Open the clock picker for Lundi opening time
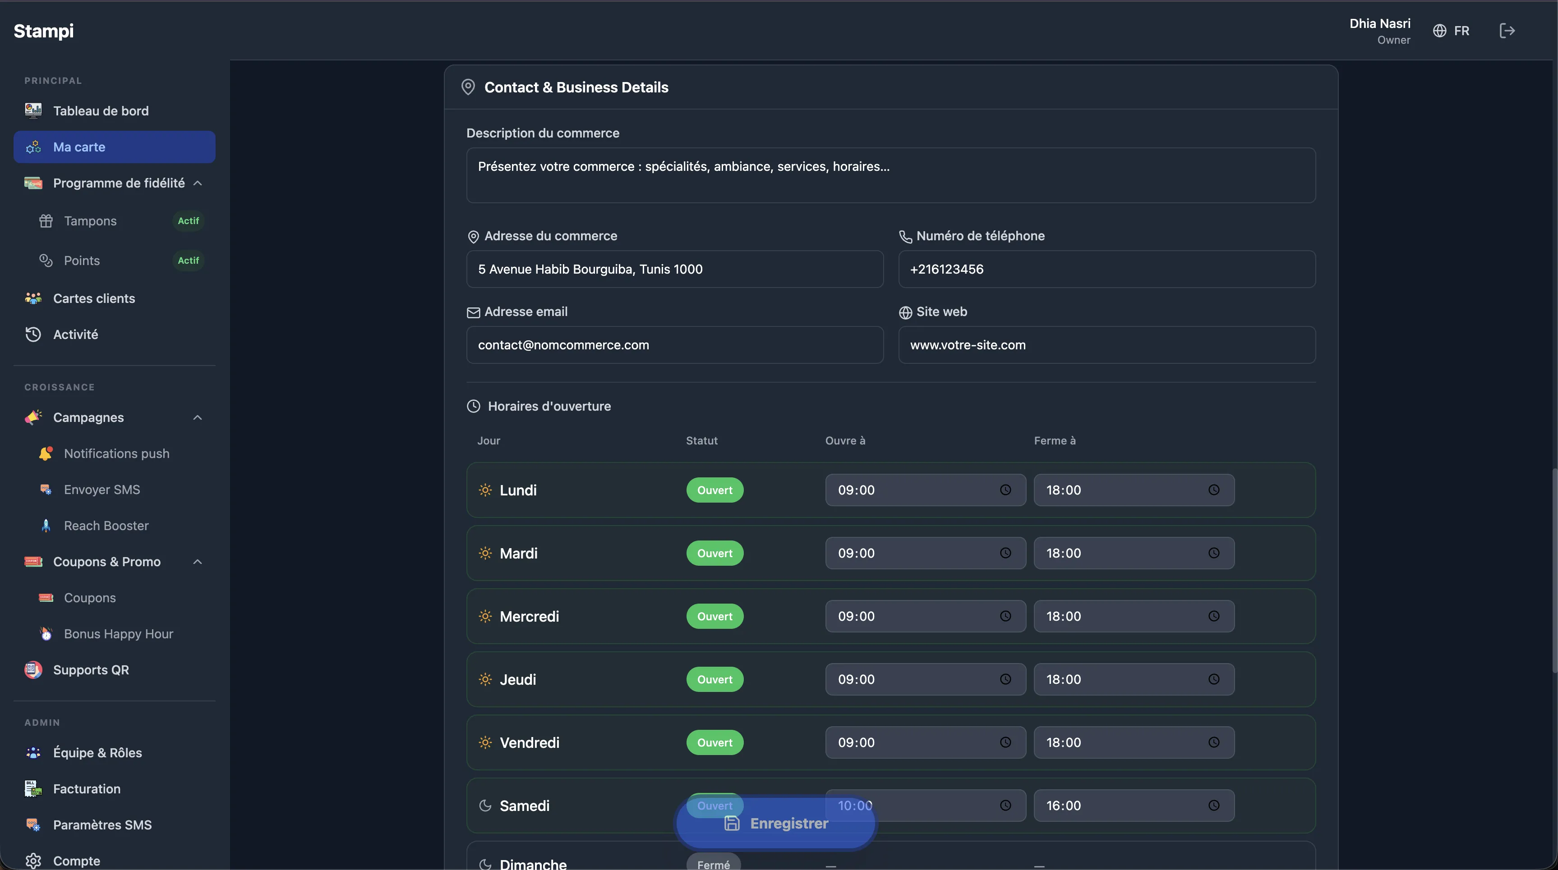The height and width of the screenshot is (870, 1558). tap(1005, 490)
